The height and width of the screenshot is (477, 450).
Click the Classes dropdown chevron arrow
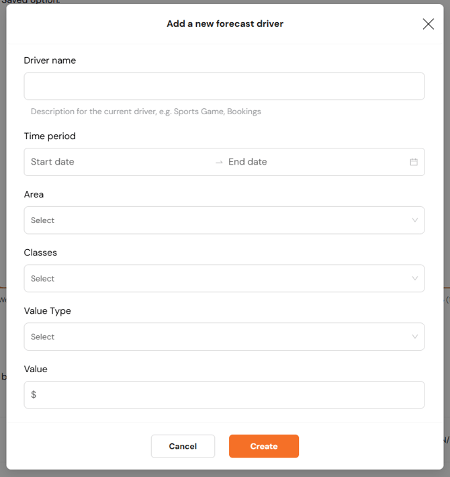point(414,279)
